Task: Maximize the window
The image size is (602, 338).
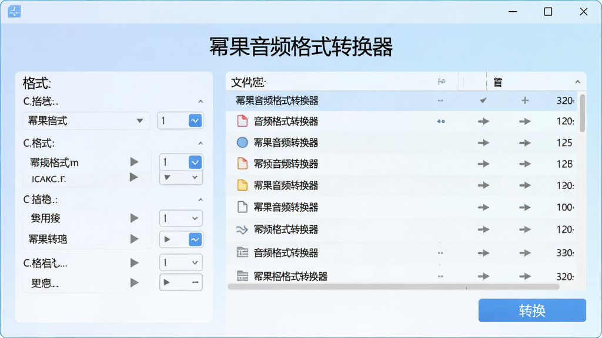Action: click(548, 12)
